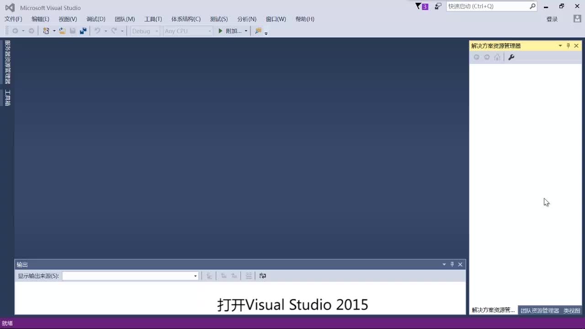
Task: Open the 团队(M) menu
Action: click(125, 19)
